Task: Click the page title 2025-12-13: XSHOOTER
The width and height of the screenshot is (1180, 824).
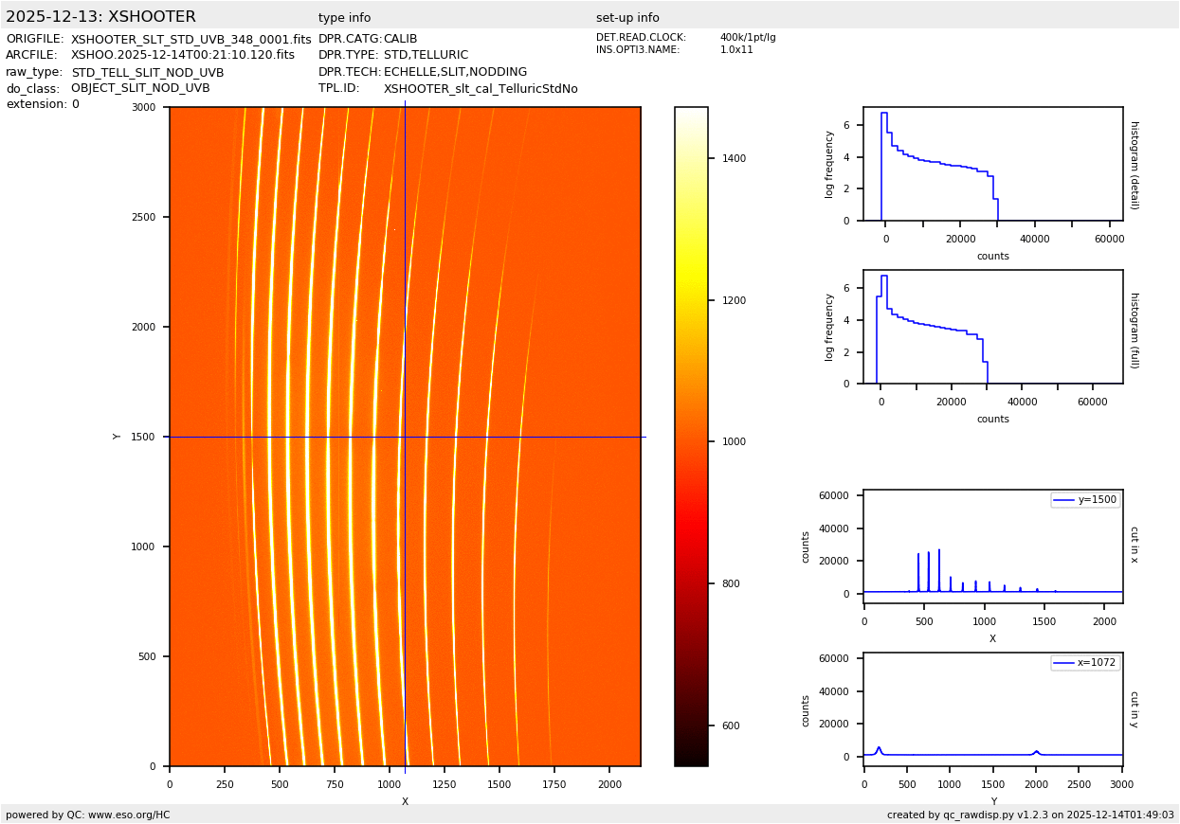Action: (100, 17)
